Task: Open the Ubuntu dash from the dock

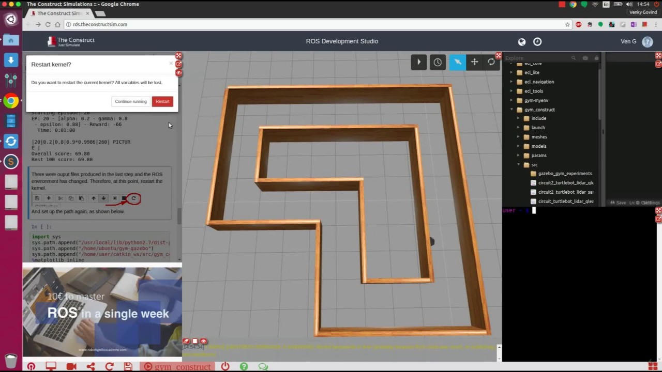Action: [x=11, y=20]
